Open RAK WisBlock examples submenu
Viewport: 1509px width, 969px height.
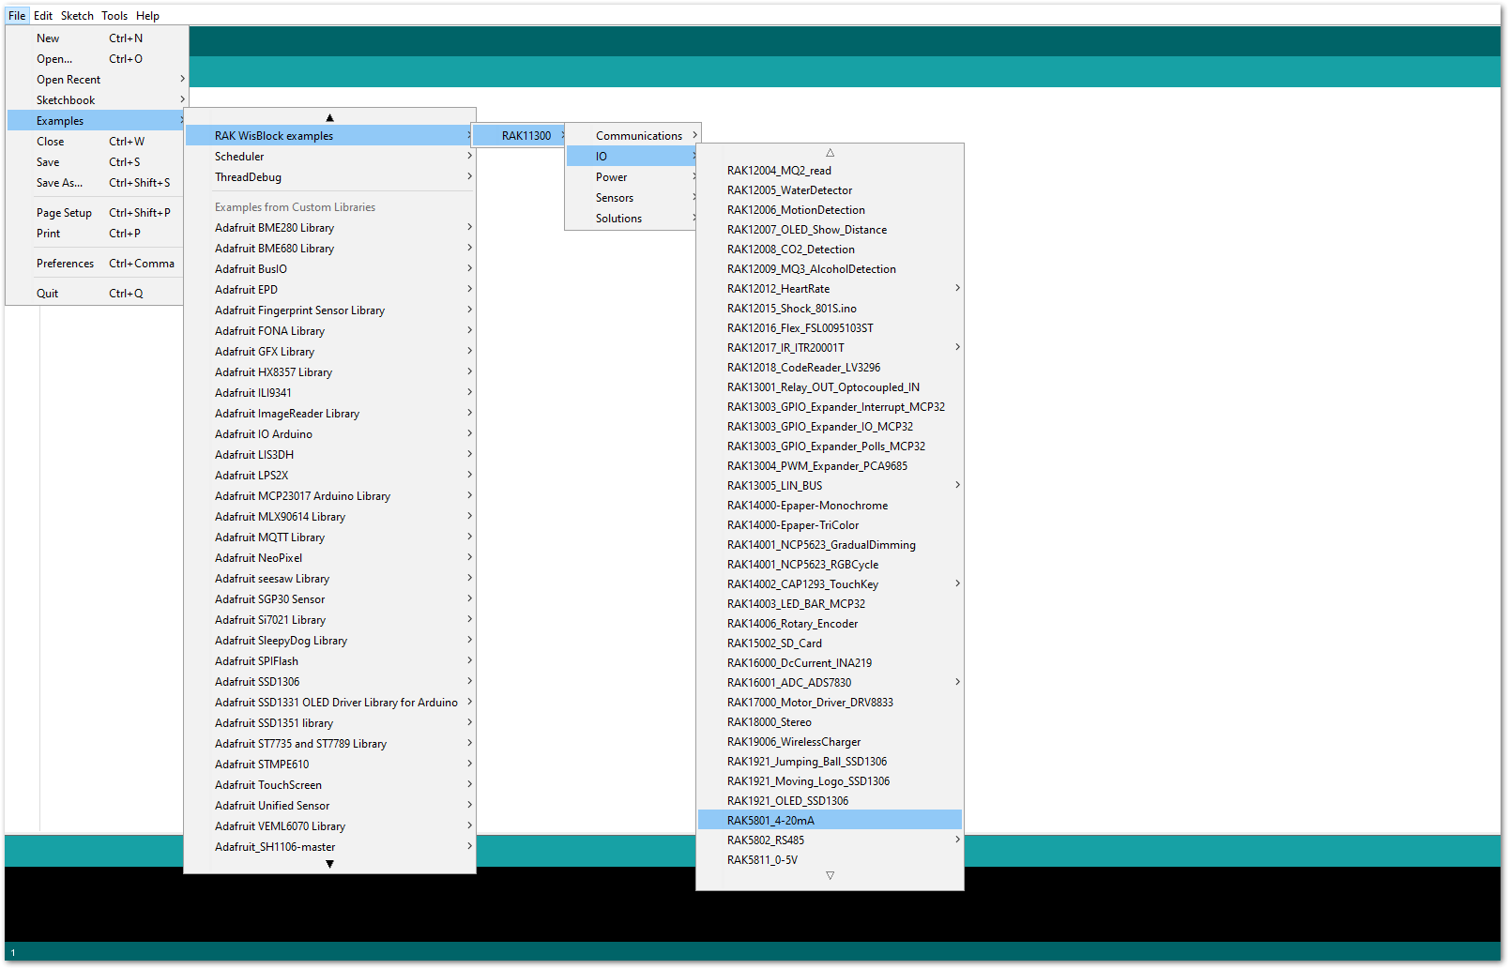(330, 136)
